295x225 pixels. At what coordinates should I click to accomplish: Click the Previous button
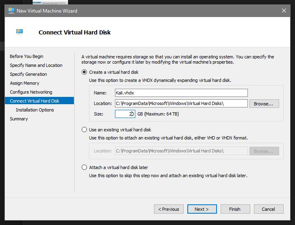coord(169,209)
